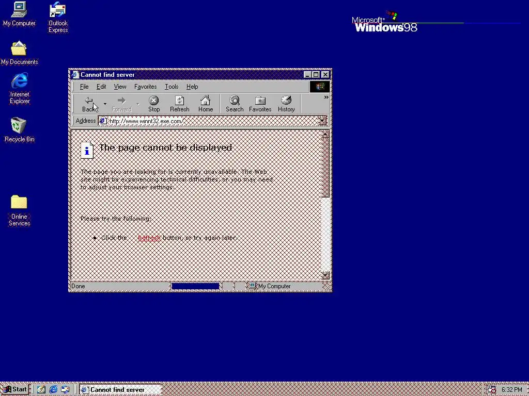
Task: Click 'The page cannot be displayed' heading
Action: pyautogui.click(x=165, y=147)
